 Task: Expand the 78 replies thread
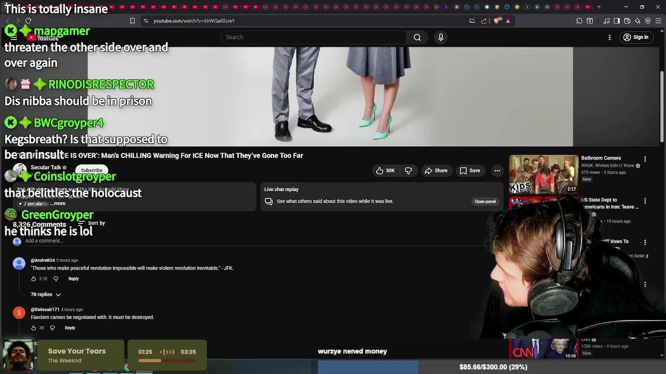click(x=46, y=295)
